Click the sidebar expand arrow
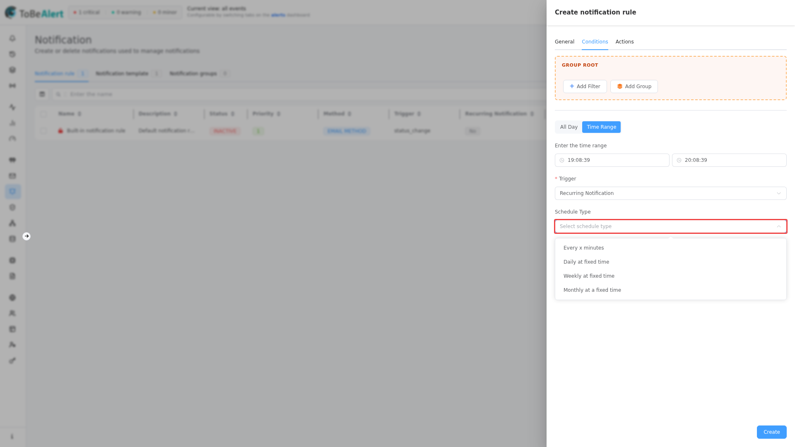 click(26, 236)
